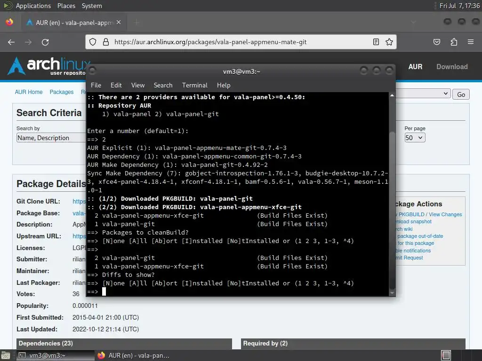482x361 pixels.
Task: Open the Pocket save icon
Action: (x=437, y=42)
